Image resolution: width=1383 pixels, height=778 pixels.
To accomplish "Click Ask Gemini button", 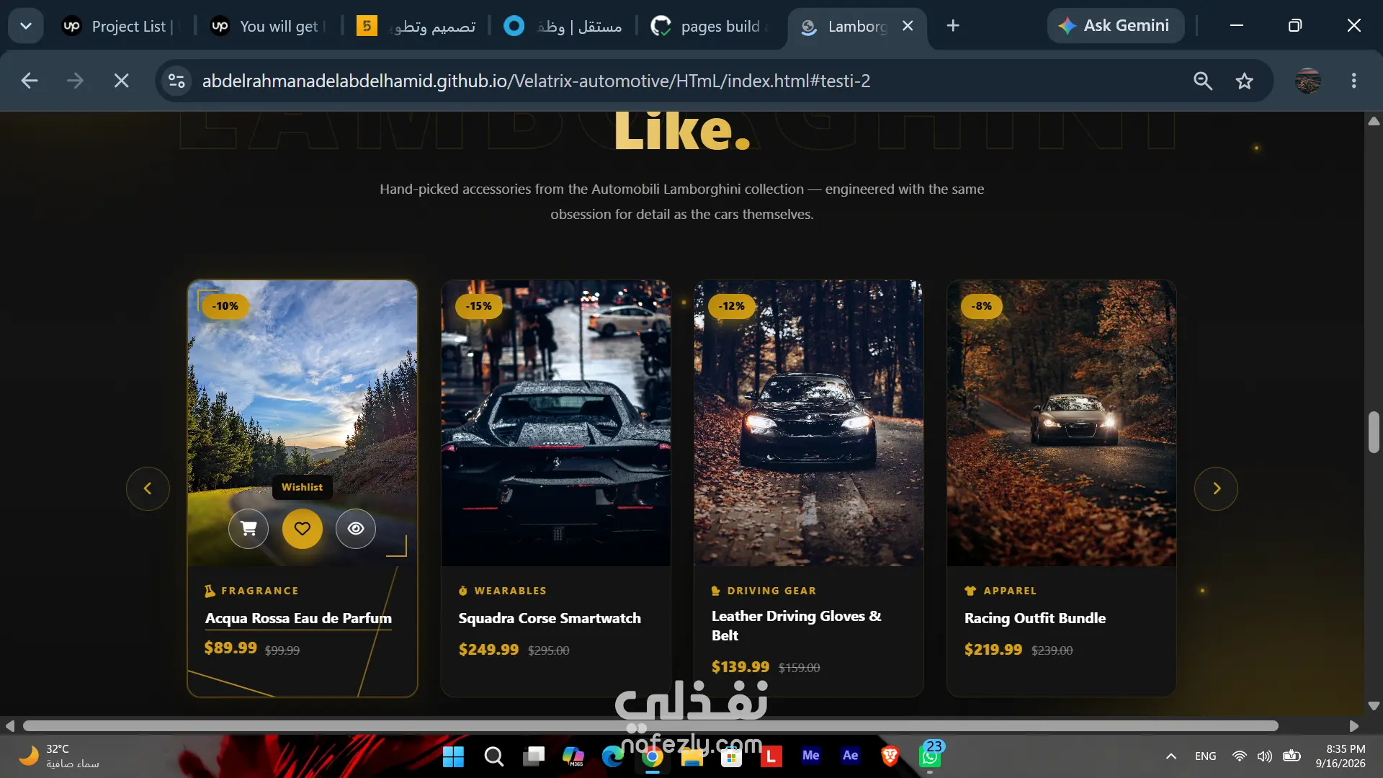I will point(1115,26).
